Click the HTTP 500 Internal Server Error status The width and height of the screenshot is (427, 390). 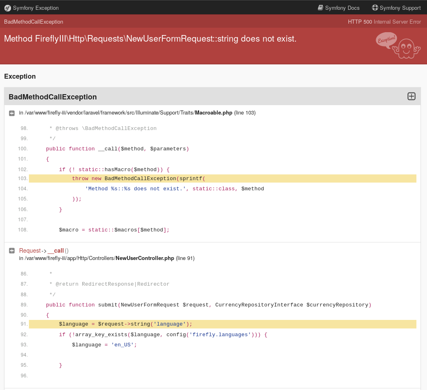[384, 22]
